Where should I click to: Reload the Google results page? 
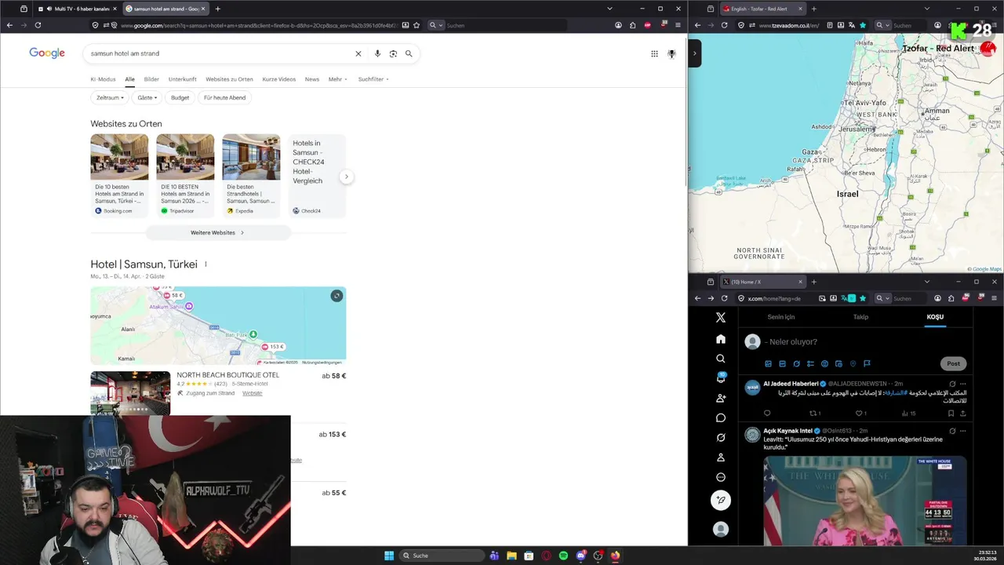[x=38, y=25]
